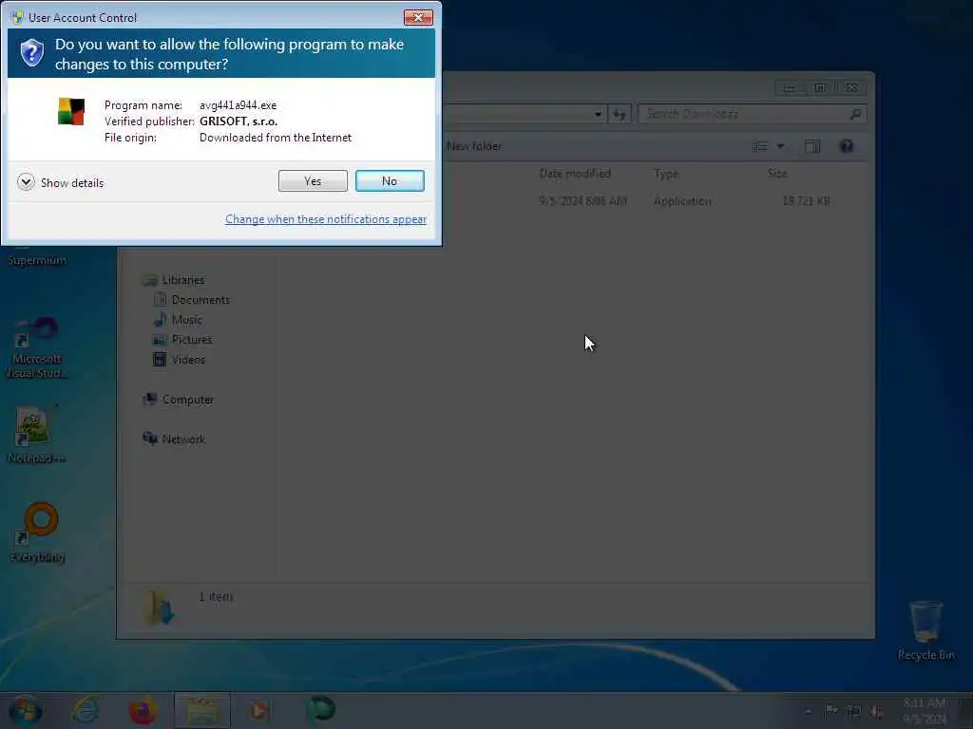This screenshot has width=973, height=729.
Task: Click the search magnifier icon in Explorer
Action: [855, 114]
